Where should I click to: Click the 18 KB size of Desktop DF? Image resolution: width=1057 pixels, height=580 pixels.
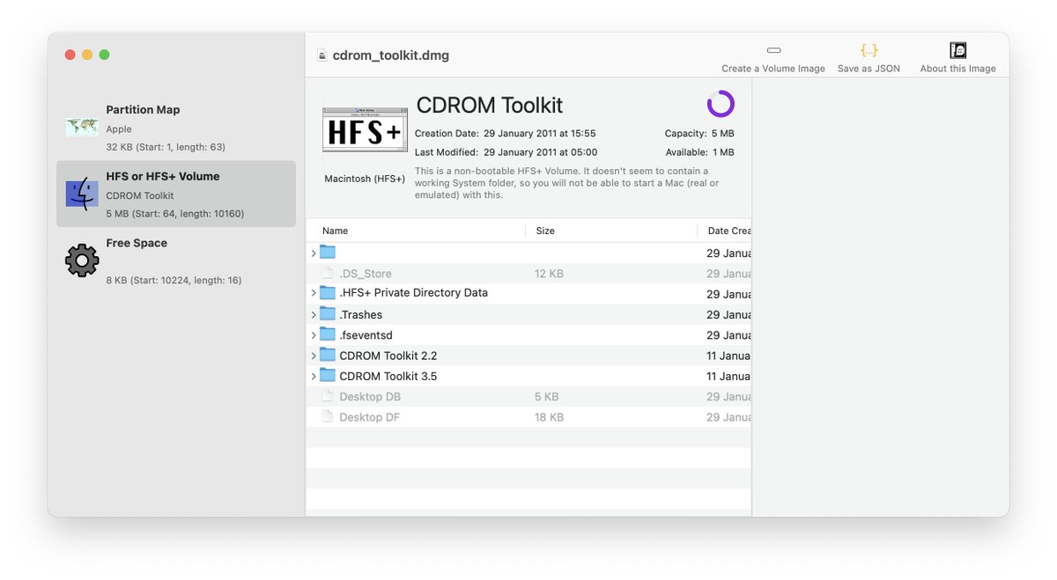[x=549, y=417]
